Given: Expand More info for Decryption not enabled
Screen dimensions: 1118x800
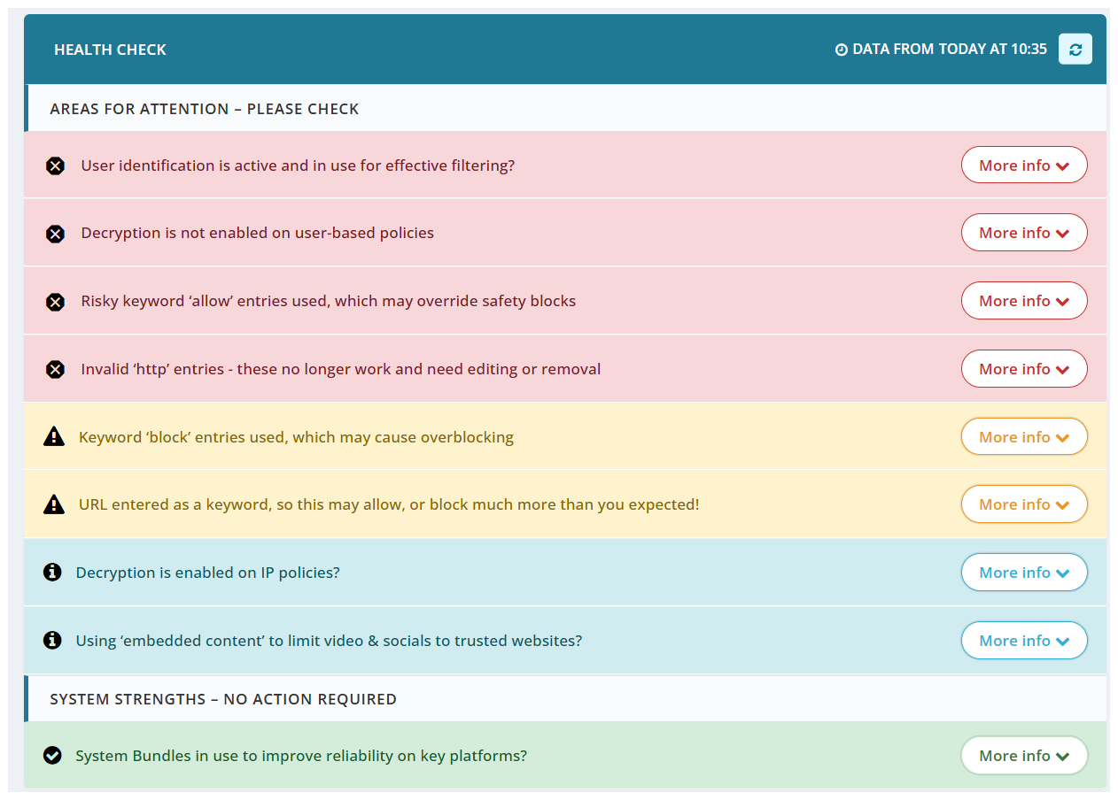Looking at the screenshot, I should click(1023, 233).
